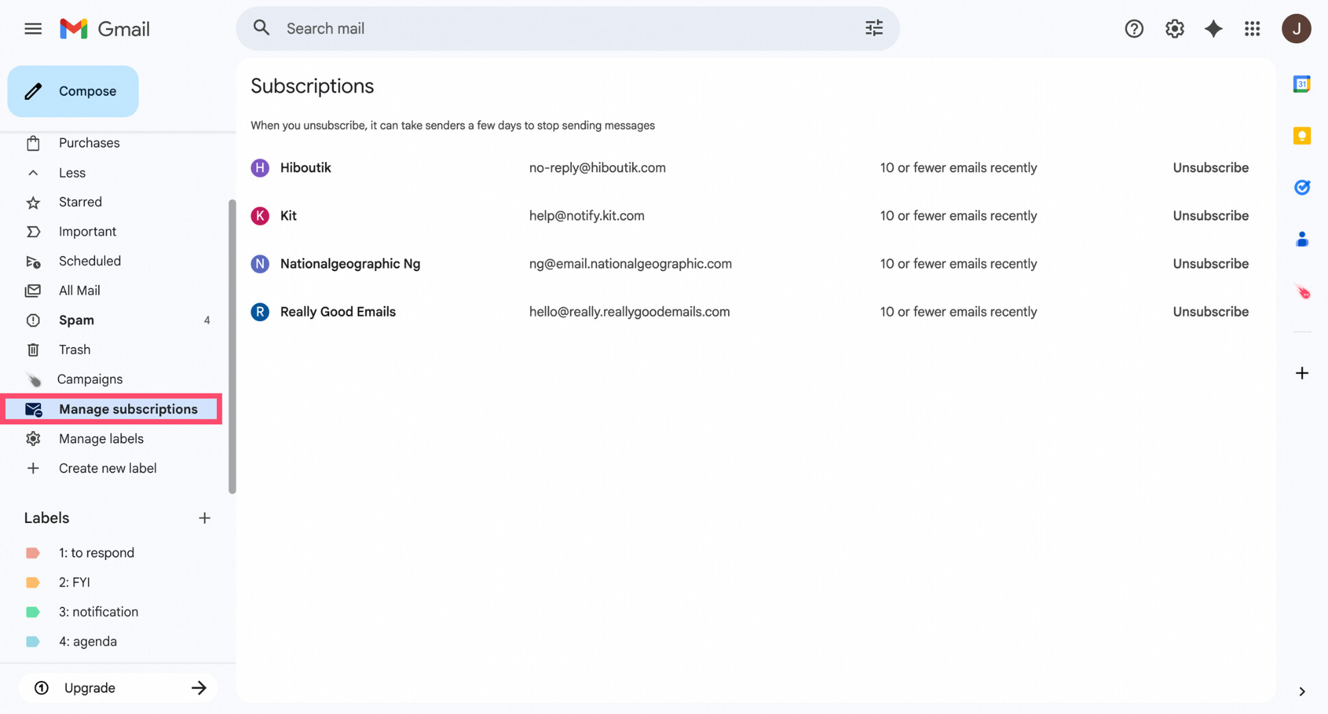This screenshot has width=1328, height=714.
Task: Click the color chip for label 2: FYI
Action: coord(33,582)
